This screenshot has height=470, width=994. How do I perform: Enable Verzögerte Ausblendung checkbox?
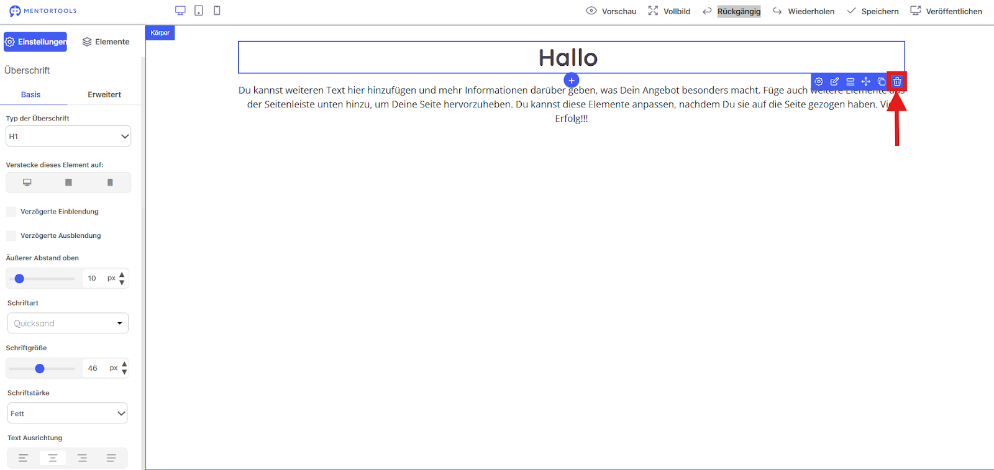11,236
